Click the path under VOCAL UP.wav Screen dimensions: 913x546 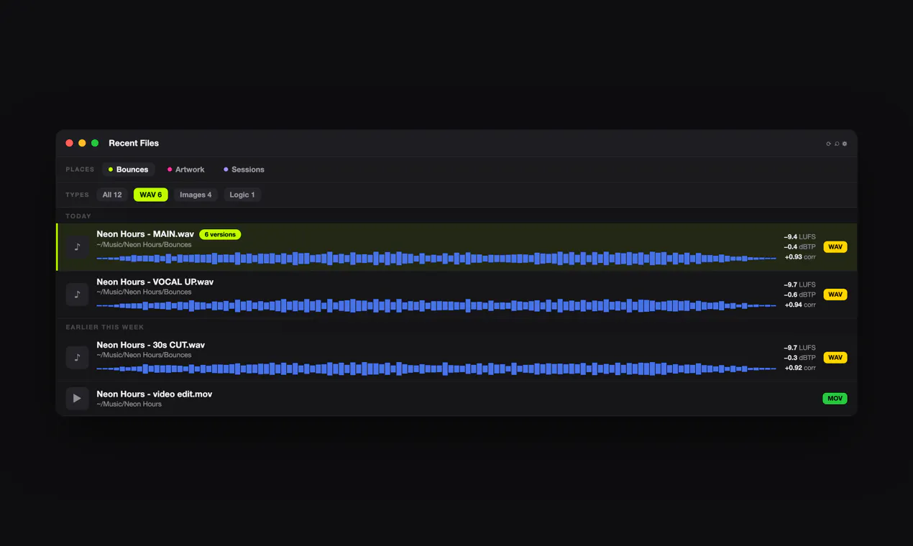(x=144, y=292)
